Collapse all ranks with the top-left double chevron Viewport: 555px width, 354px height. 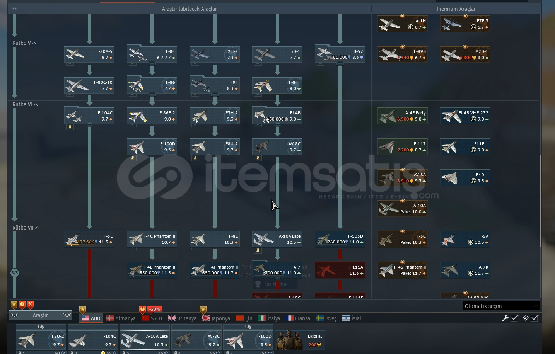coord(14,8)
